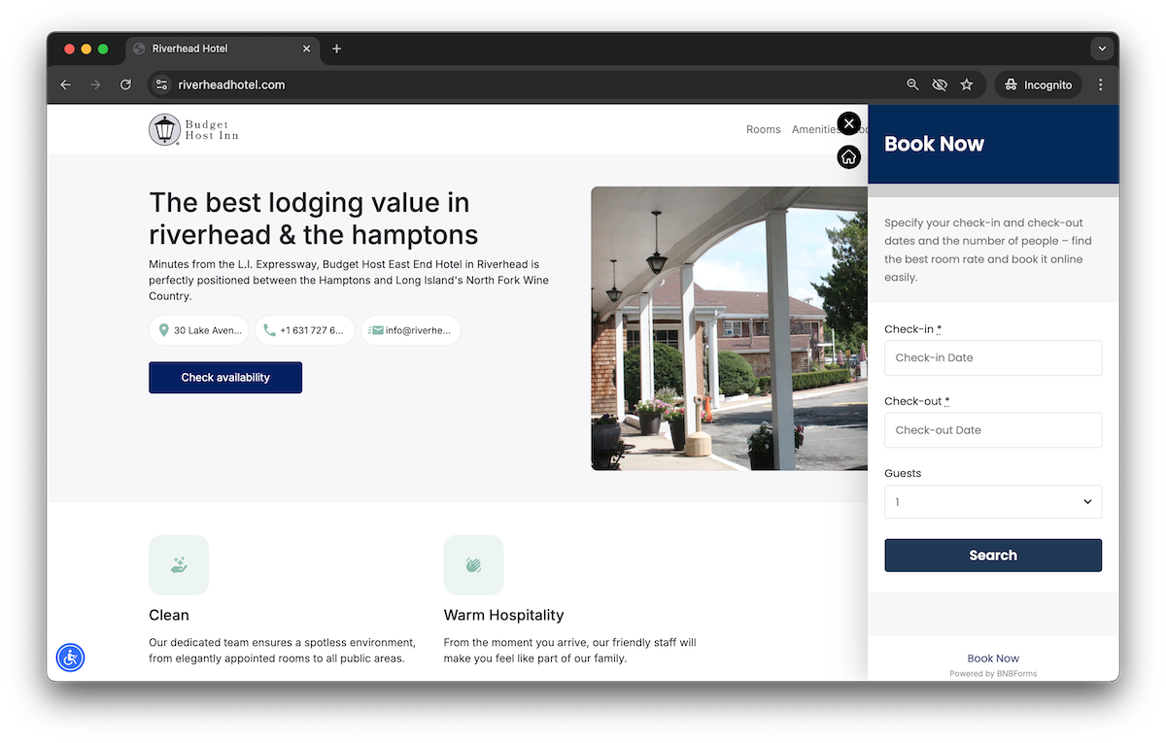Select the Amenities navigation item

coord(814,130)
